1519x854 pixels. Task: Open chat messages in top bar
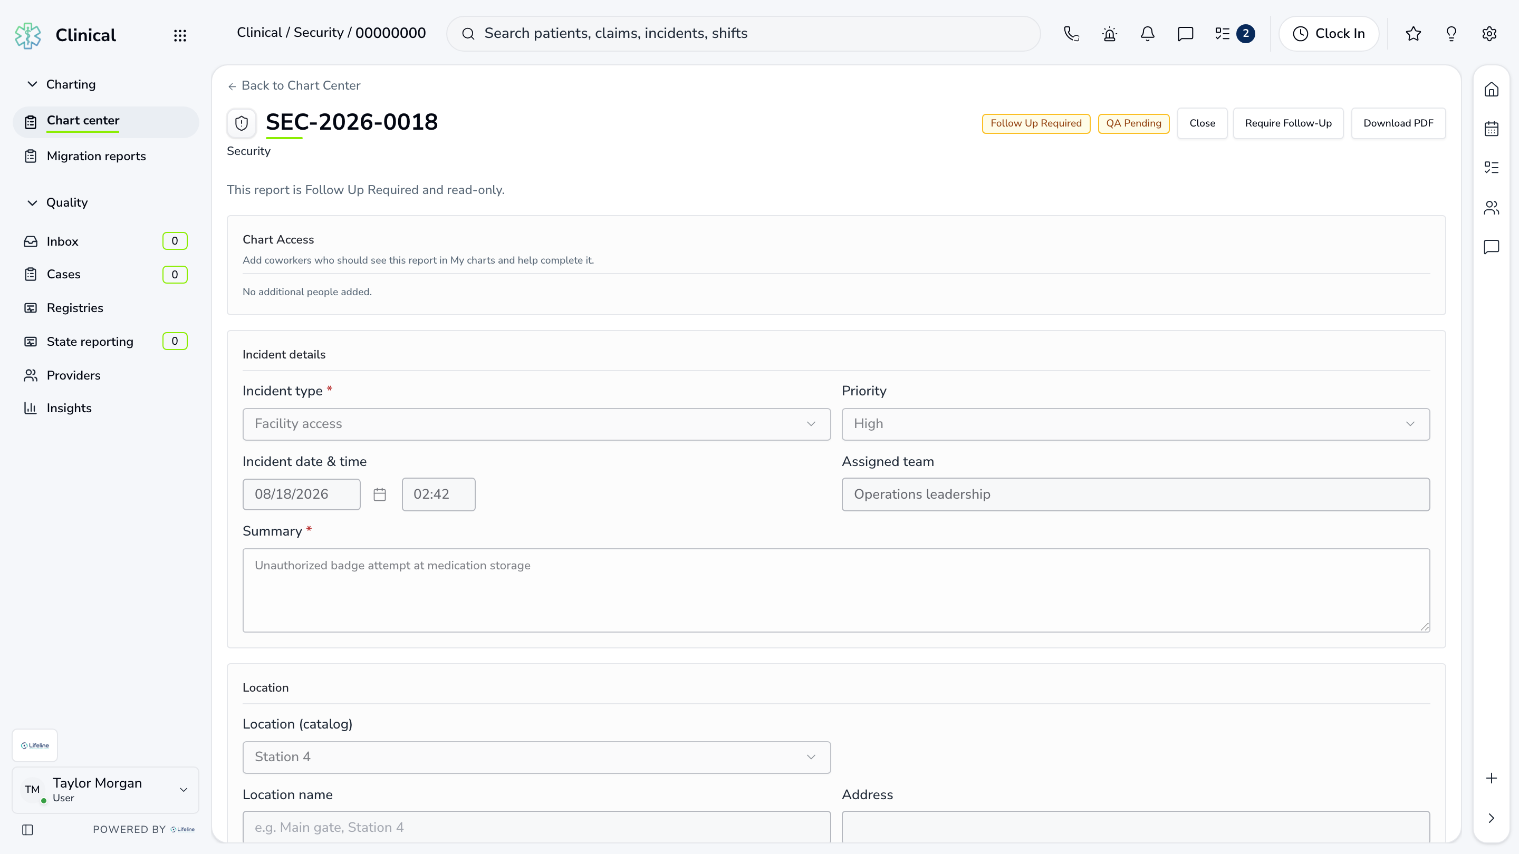pos(1185,34)
